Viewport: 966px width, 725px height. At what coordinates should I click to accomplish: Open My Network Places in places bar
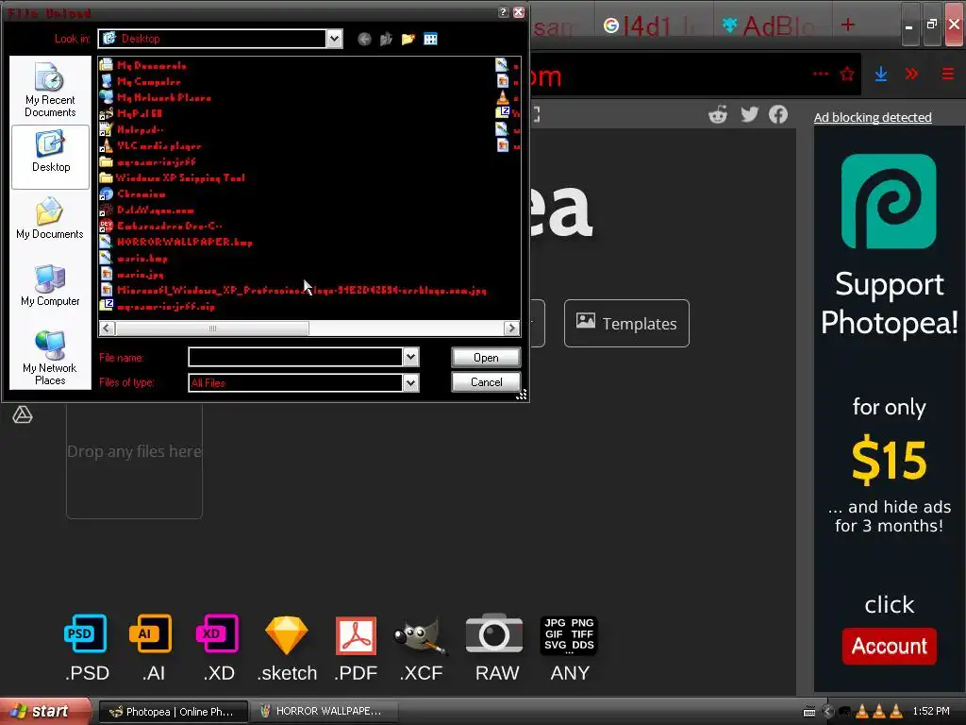(x=50, y=358)
